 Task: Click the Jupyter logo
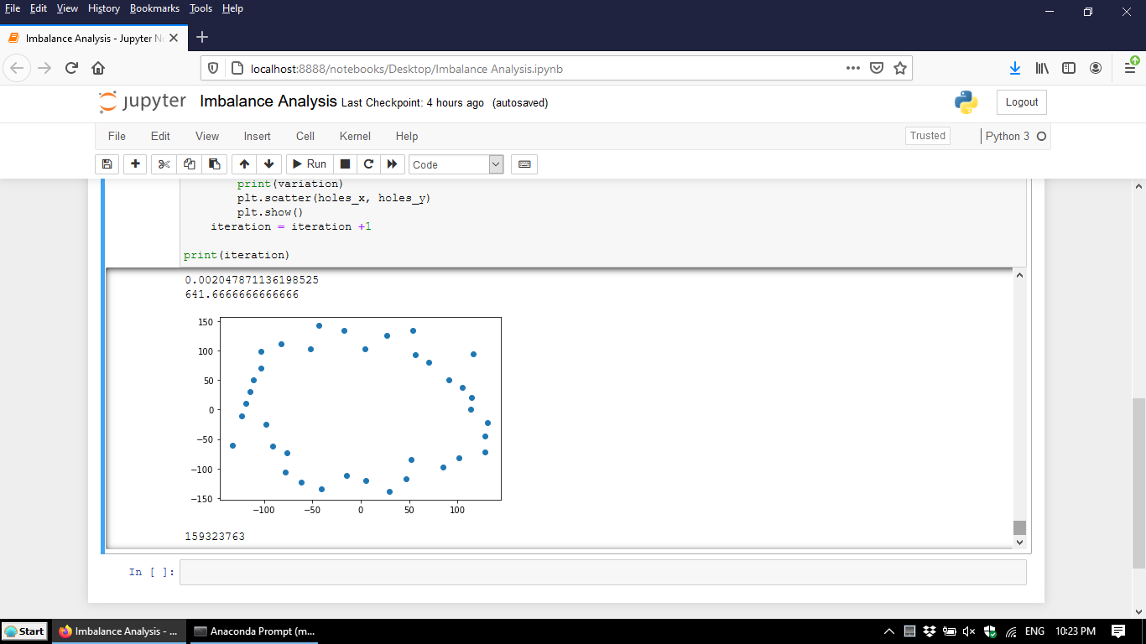(143, 102)
